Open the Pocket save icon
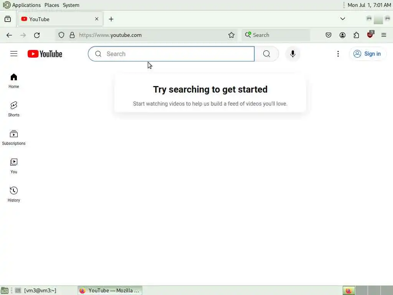Viewport: 393px width, 295px height. coord(329,35)
